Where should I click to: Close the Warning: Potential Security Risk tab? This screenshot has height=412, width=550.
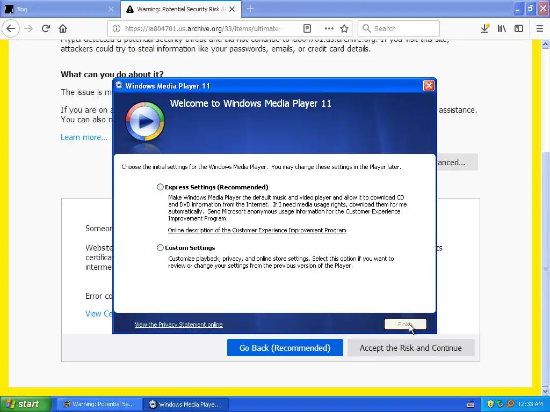pyautogui.click(x=232, y=9)
